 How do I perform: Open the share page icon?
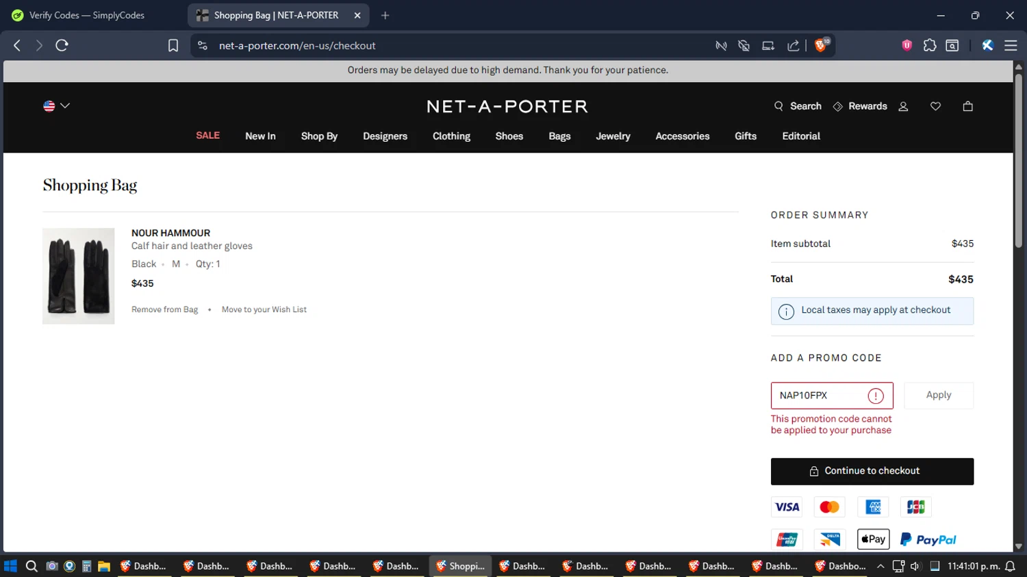coord(794,45)
